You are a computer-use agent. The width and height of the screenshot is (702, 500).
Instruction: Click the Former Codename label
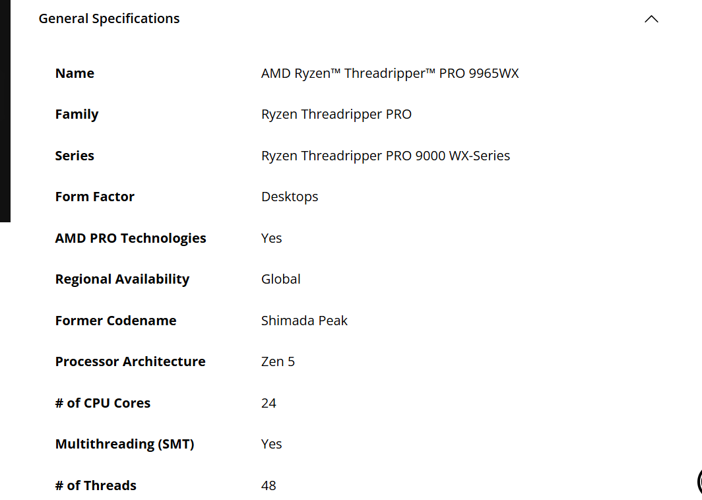pos(115,321)
